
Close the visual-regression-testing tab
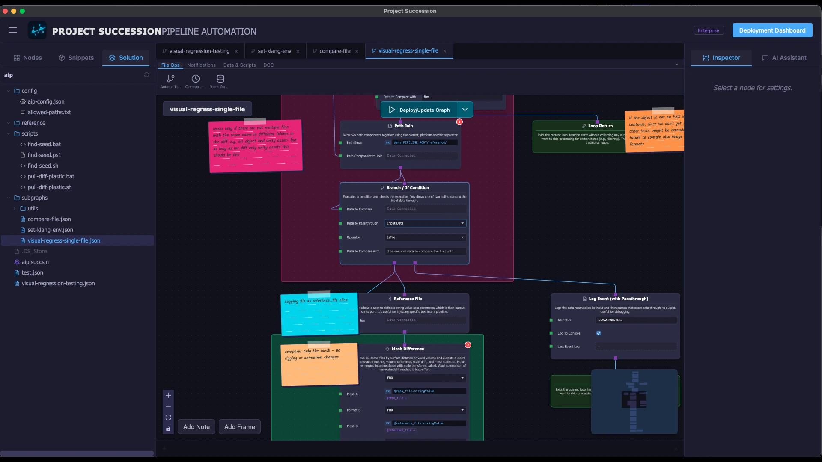click(236, 51)
